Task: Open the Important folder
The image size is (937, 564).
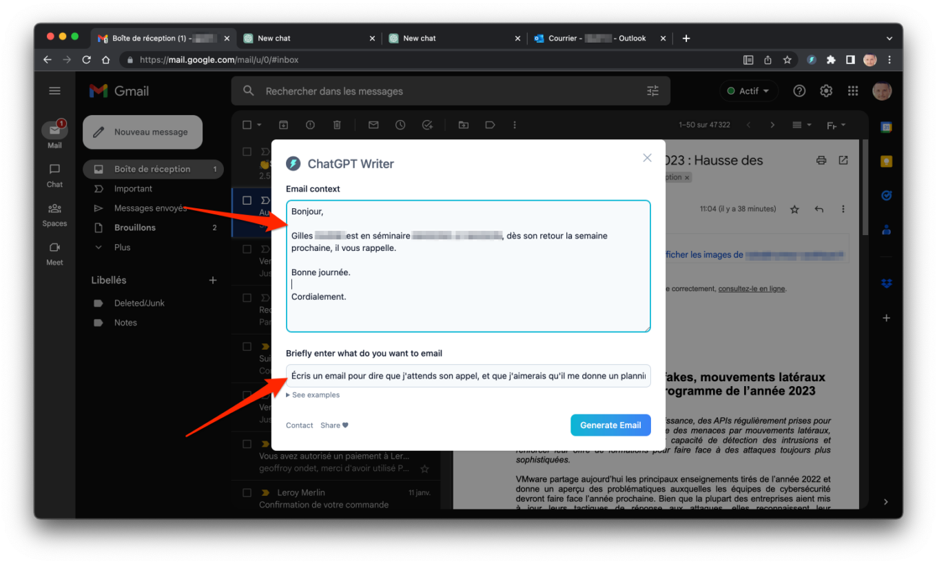Action: pyautogui.click(x=133, y=188)
